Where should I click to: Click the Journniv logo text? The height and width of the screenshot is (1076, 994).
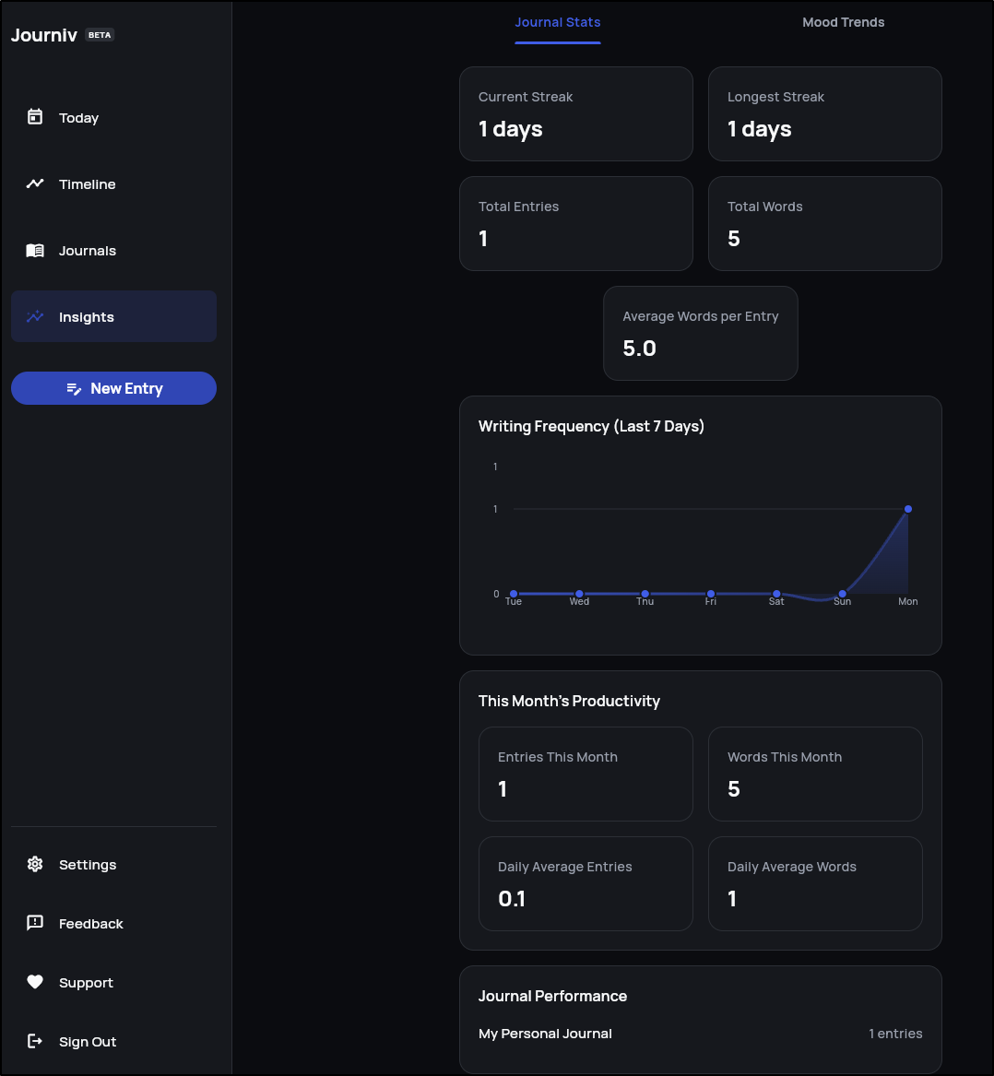(44, 35)
